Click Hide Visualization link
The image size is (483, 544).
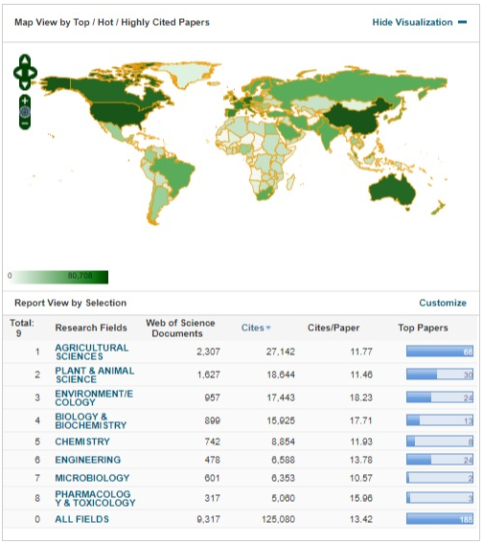pos(412,22)
